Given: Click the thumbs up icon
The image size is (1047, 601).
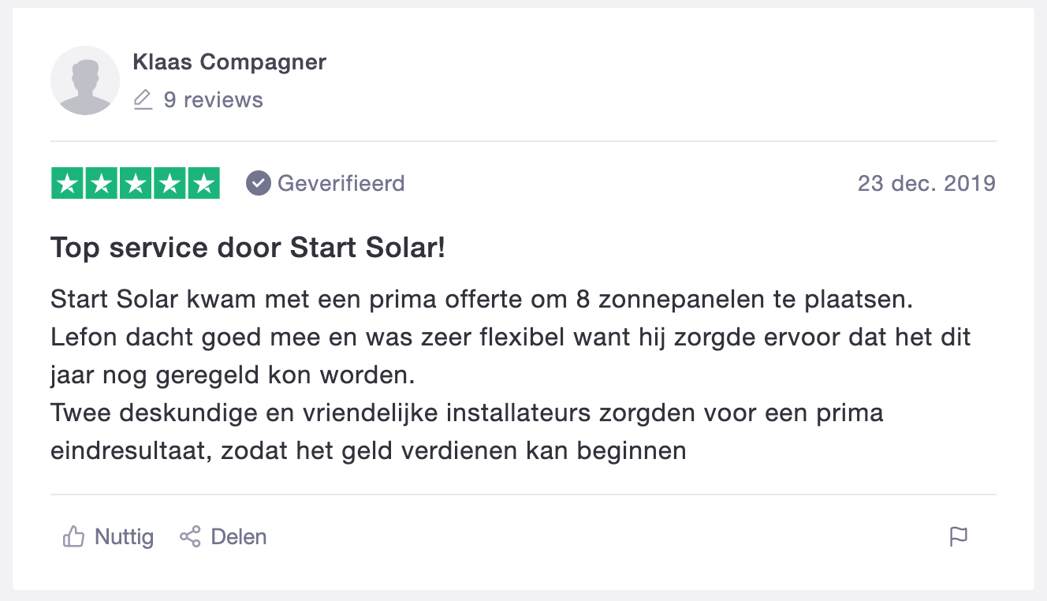Looking at the screenshot, I should pos(73,537).
